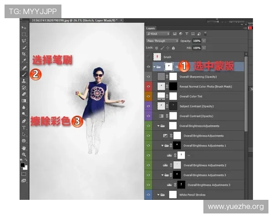Show the hidden brush layer
Viewport: 273px width, 218px height.
[x=148, y=57]
